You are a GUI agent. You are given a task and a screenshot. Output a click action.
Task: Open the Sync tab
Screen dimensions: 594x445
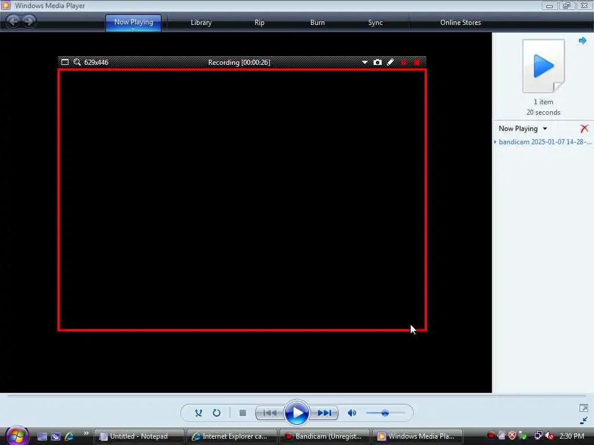pyautogui.click(x=375, y=23)
